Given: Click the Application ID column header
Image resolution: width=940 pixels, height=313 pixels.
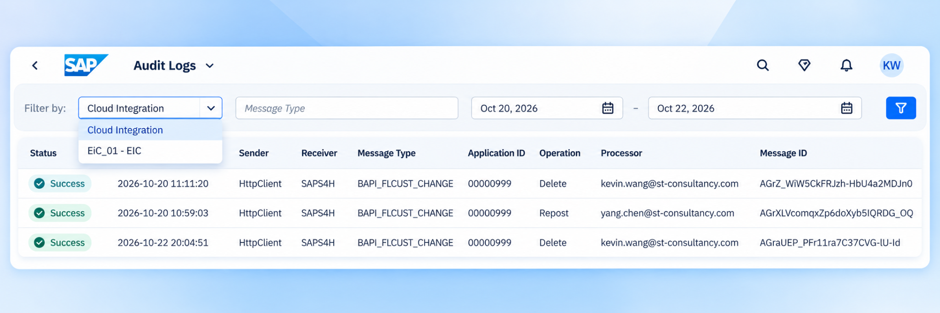Looking at the screenshot, I should click(496, 153).
